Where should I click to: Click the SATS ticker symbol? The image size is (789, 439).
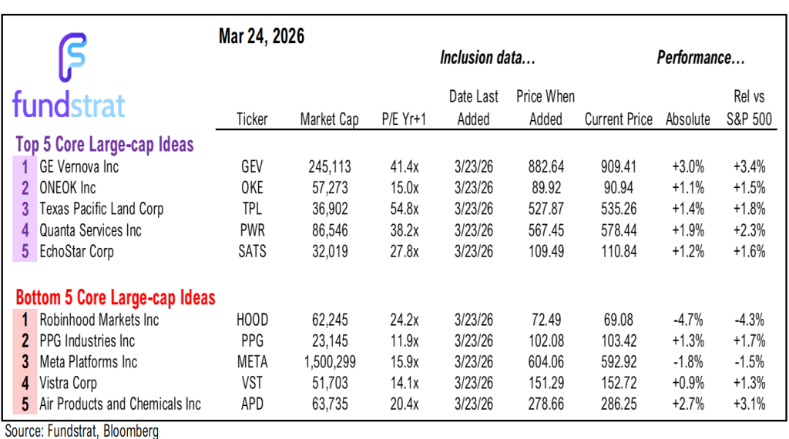click(253, 251)
